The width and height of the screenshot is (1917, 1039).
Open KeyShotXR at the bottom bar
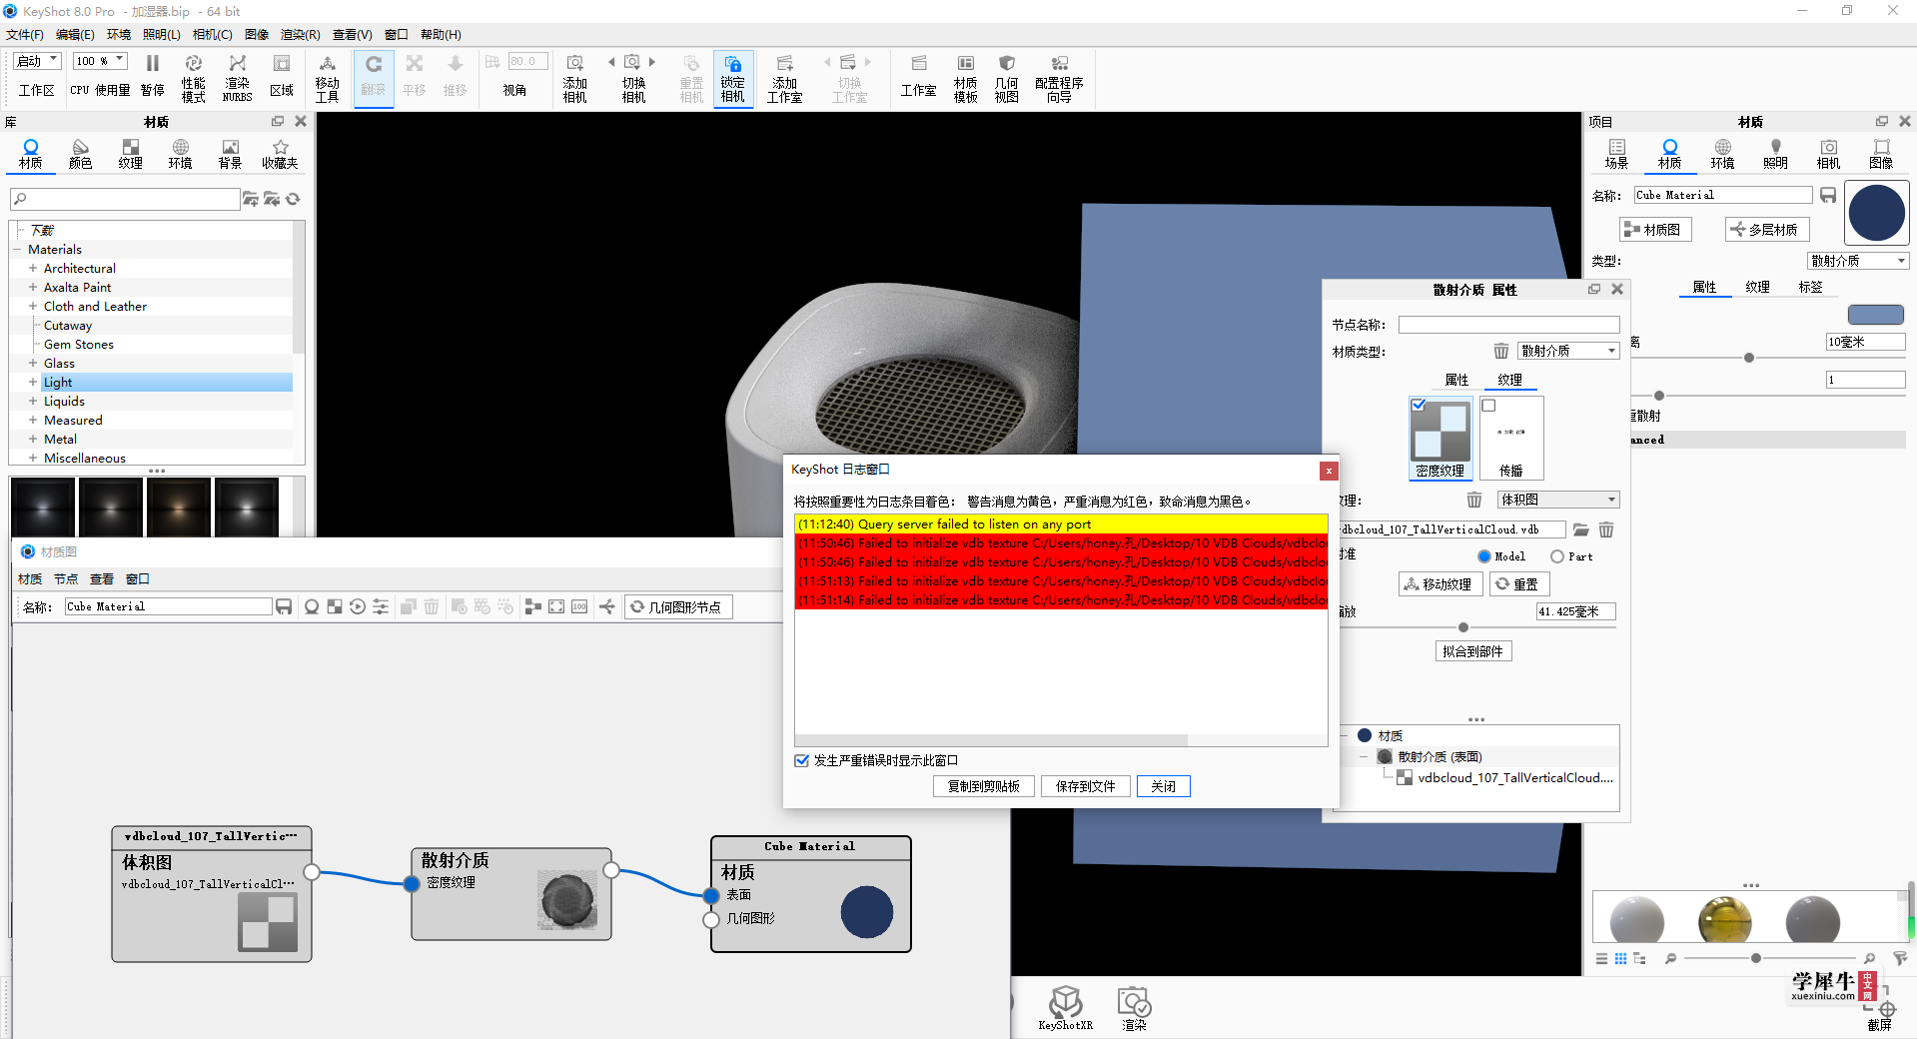click(1065, 1007)
